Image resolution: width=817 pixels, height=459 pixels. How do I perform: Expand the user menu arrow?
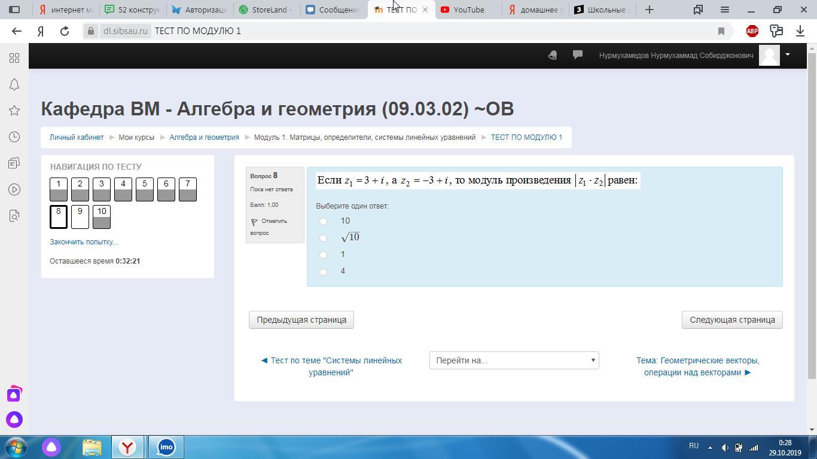(788, 54)
